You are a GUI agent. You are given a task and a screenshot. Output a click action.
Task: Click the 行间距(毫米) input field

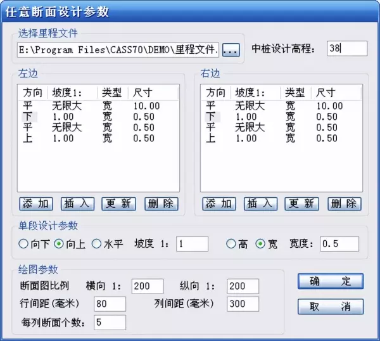click(110, 304)
